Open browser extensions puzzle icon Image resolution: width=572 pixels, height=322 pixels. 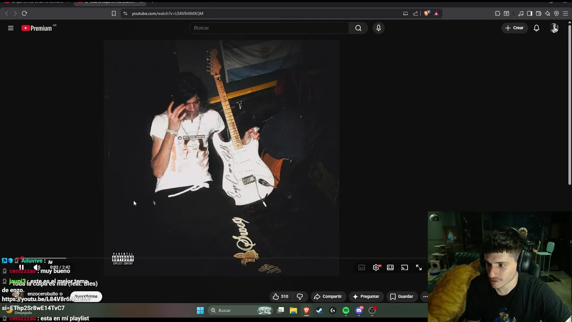click(497, 13)
